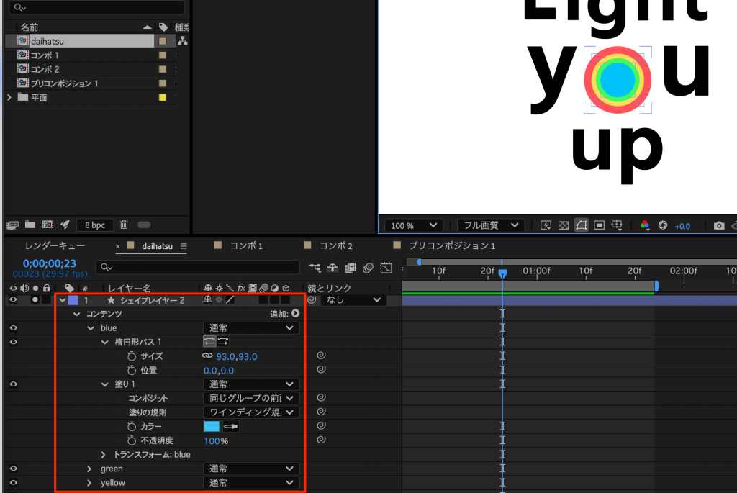Click the trash icon in project panel
The height and width of the screenshot is (493, 737).
tap(124, 225)
